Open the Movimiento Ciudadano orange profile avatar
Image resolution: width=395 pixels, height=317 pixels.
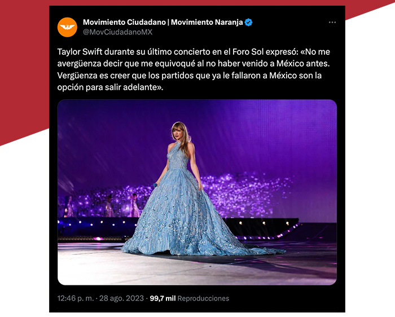point(67,27)
